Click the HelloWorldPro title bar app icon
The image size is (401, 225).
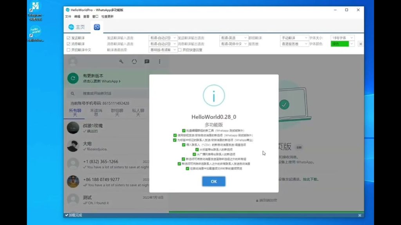[x=67, y=10]
